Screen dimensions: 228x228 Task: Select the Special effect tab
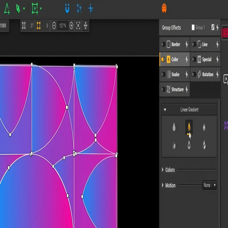tap(205, 59)
